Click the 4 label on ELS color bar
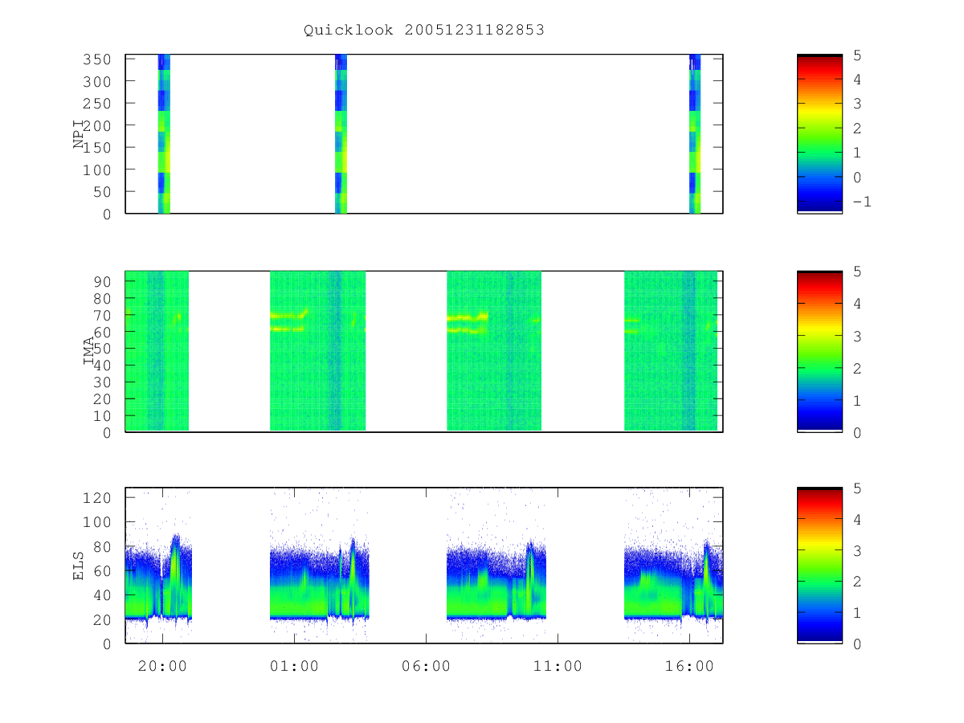 pos(857,519)
